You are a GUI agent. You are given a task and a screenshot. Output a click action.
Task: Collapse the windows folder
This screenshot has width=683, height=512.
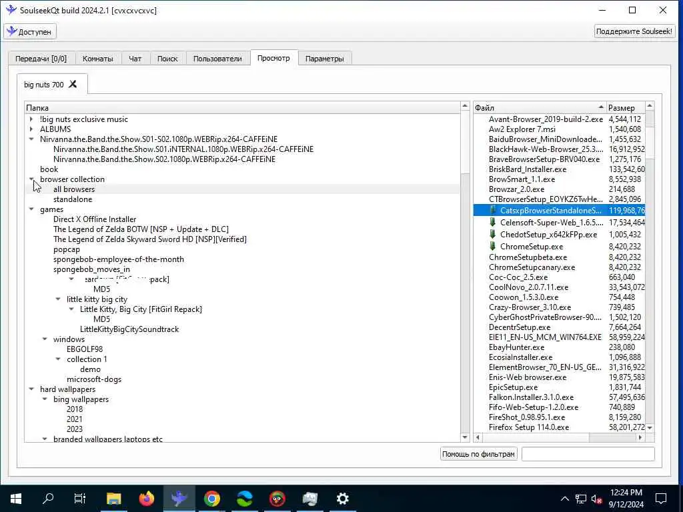click(45, 339)
